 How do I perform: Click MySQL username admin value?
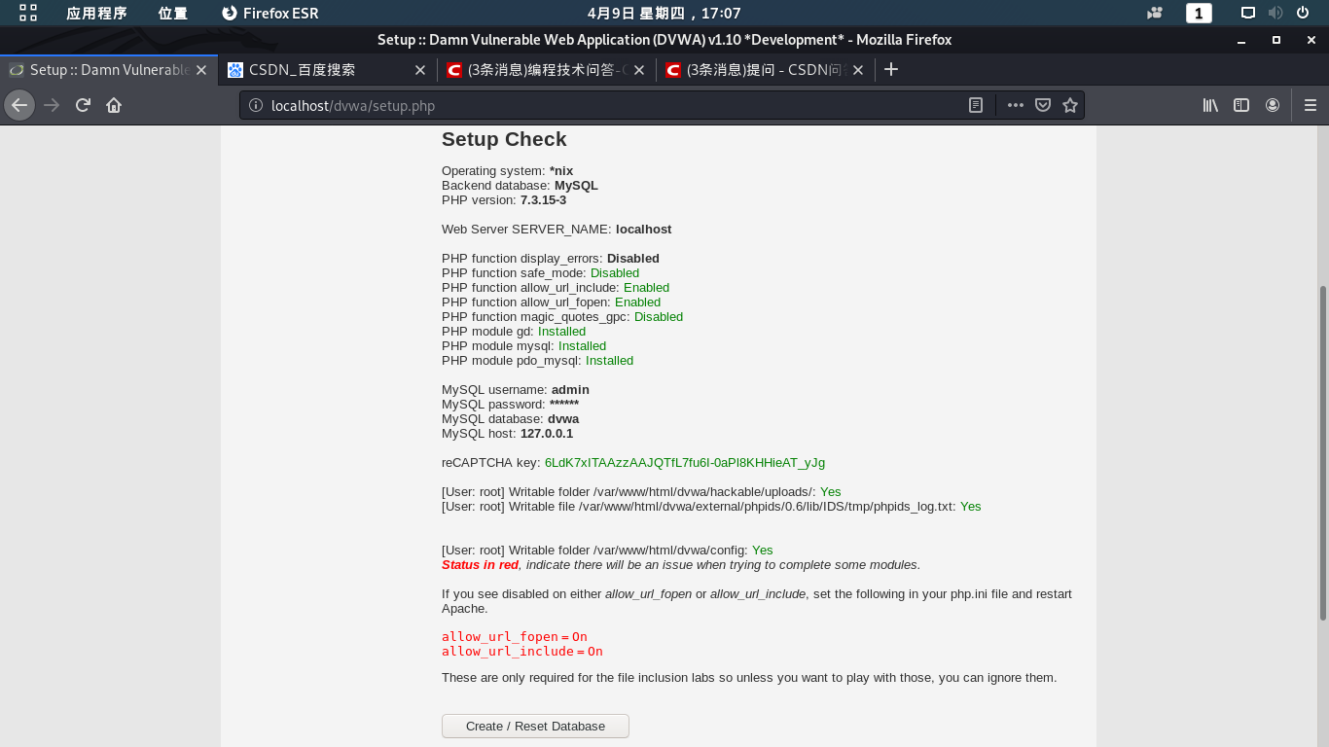coord(570,390)
